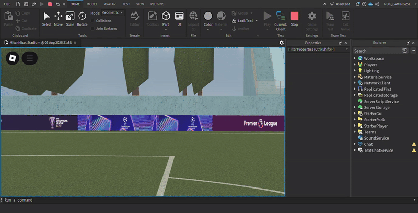The width and height of the screenshot is (418, 213).
Task: Open the Roblox logo menu in viewport
Action: [x=13, y=58]
